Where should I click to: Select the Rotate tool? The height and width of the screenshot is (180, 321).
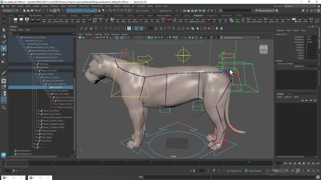click(4, 55)
